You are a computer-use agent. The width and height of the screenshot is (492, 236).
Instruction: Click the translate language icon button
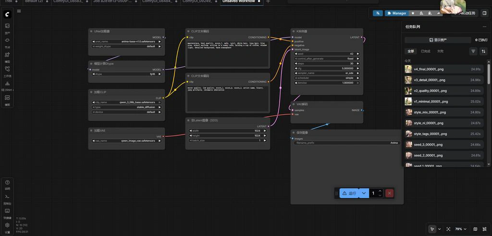(378, 13)
